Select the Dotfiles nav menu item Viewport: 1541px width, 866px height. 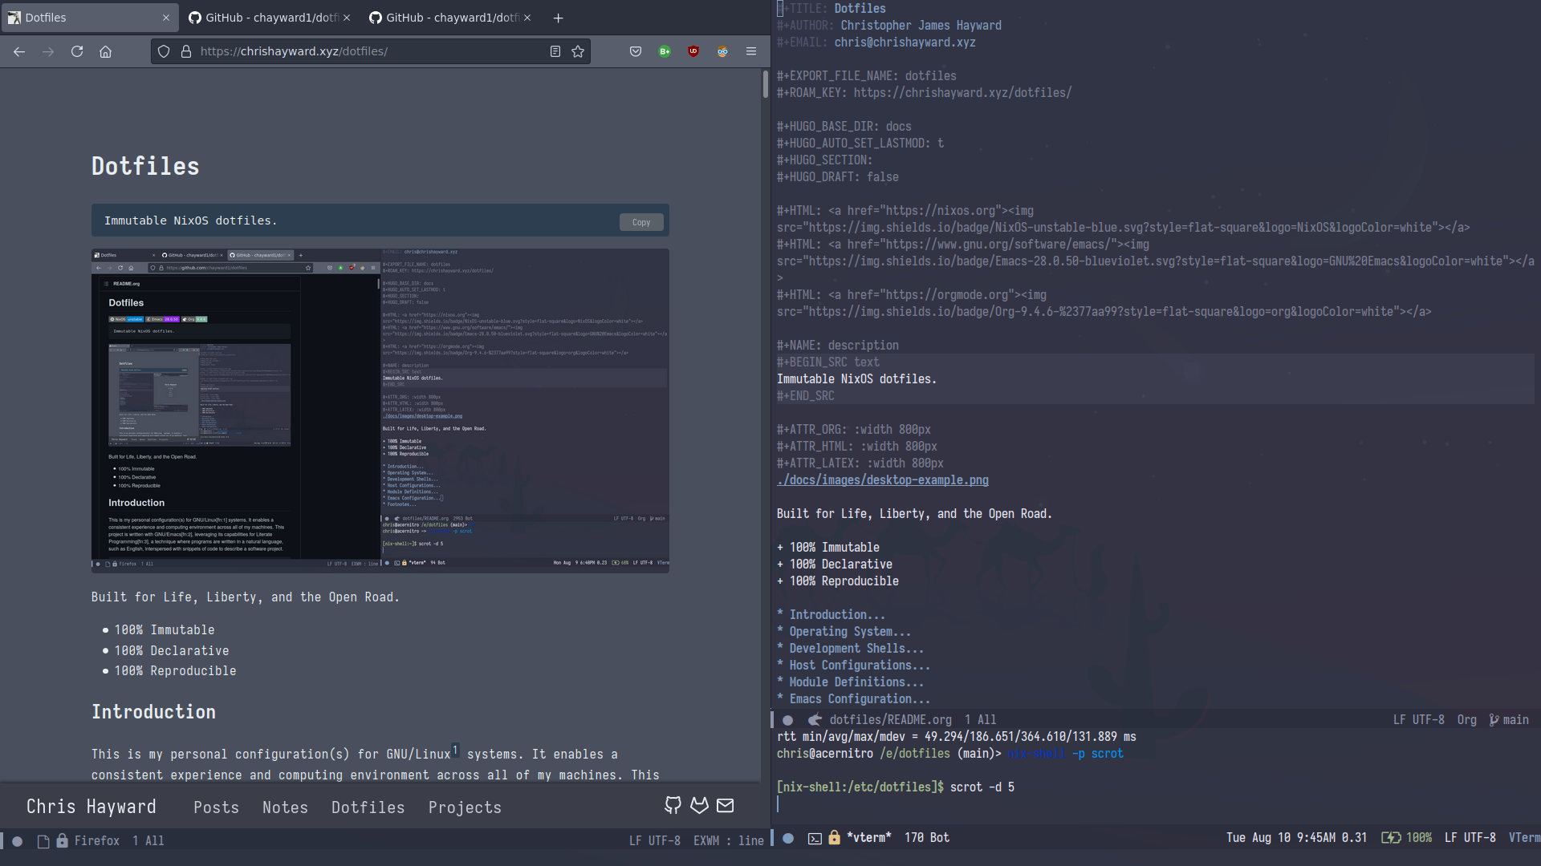coord(368,807)
